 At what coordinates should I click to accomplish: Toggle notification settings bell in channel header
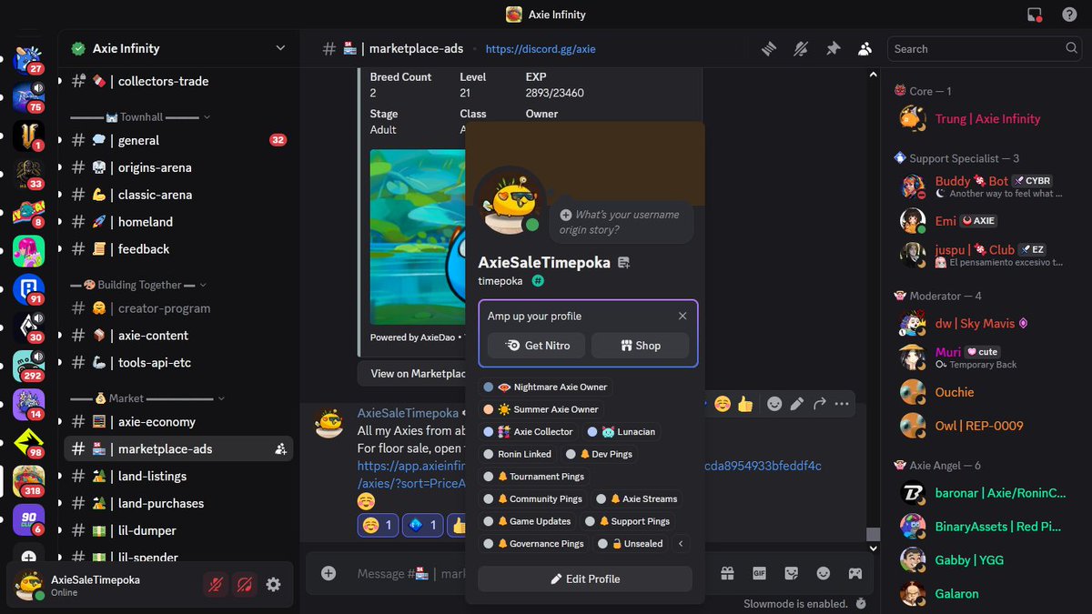click(801, 49)
